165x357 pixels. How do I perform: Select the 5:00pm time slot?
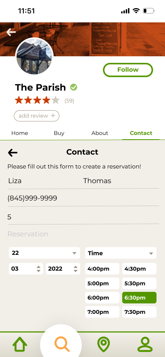[102, 283]
